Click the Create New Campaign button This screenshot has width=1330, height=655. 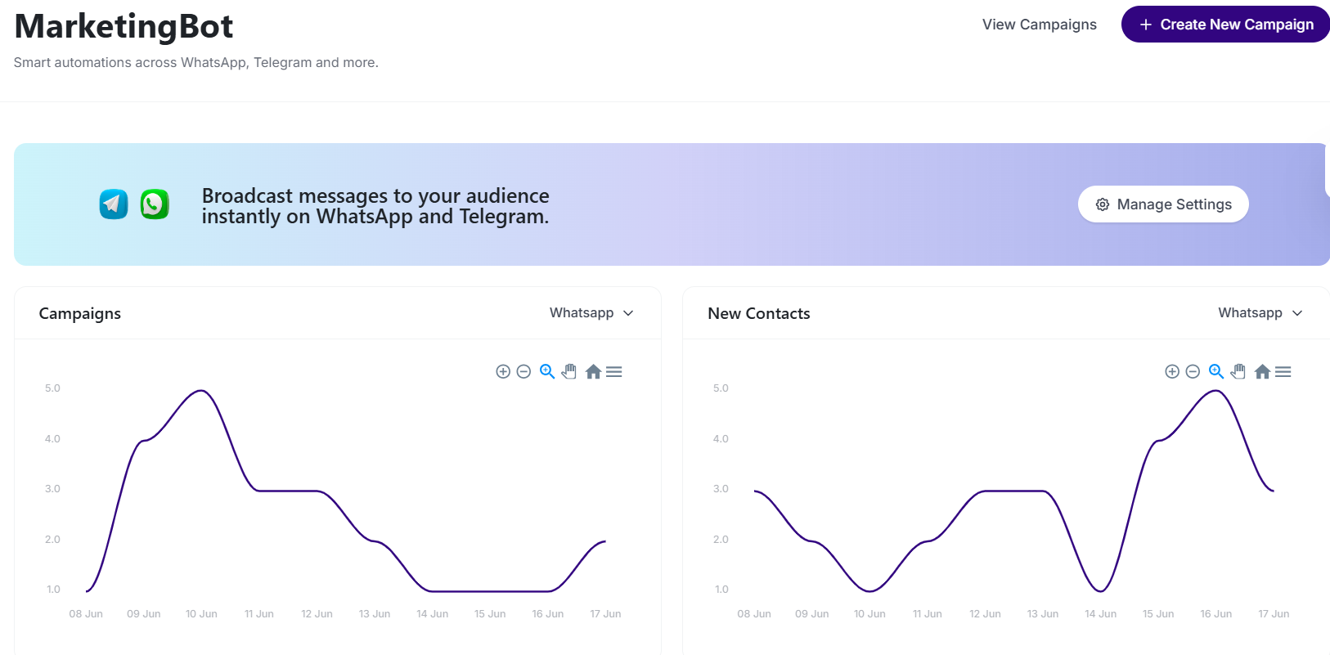coord(1224,25)
